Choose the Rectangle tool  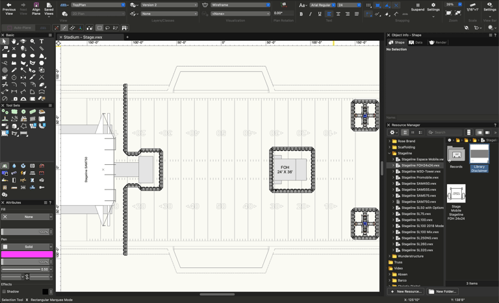click(5, 56)
